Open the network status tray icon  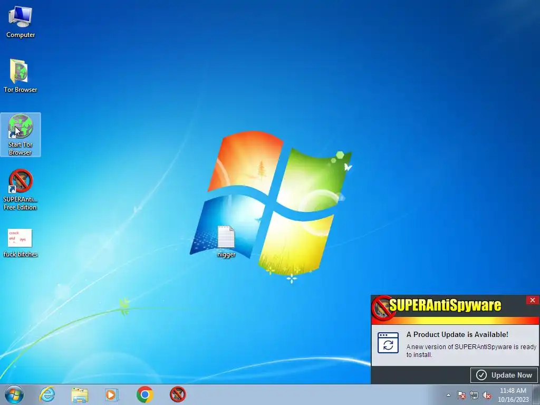pos(474,395)
